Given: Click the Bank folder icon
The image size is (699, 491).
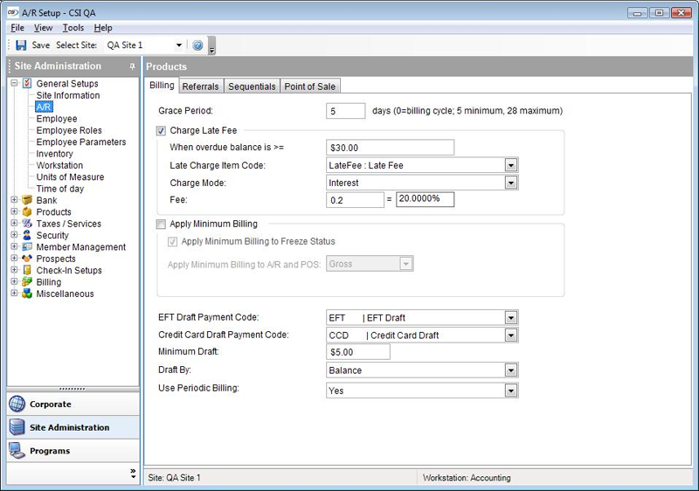Looking at the screenshot, I should pos(27,200).
